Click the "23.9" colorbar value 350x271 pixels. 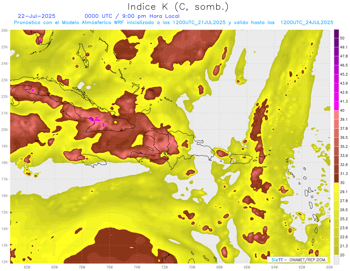pos(344,228)
